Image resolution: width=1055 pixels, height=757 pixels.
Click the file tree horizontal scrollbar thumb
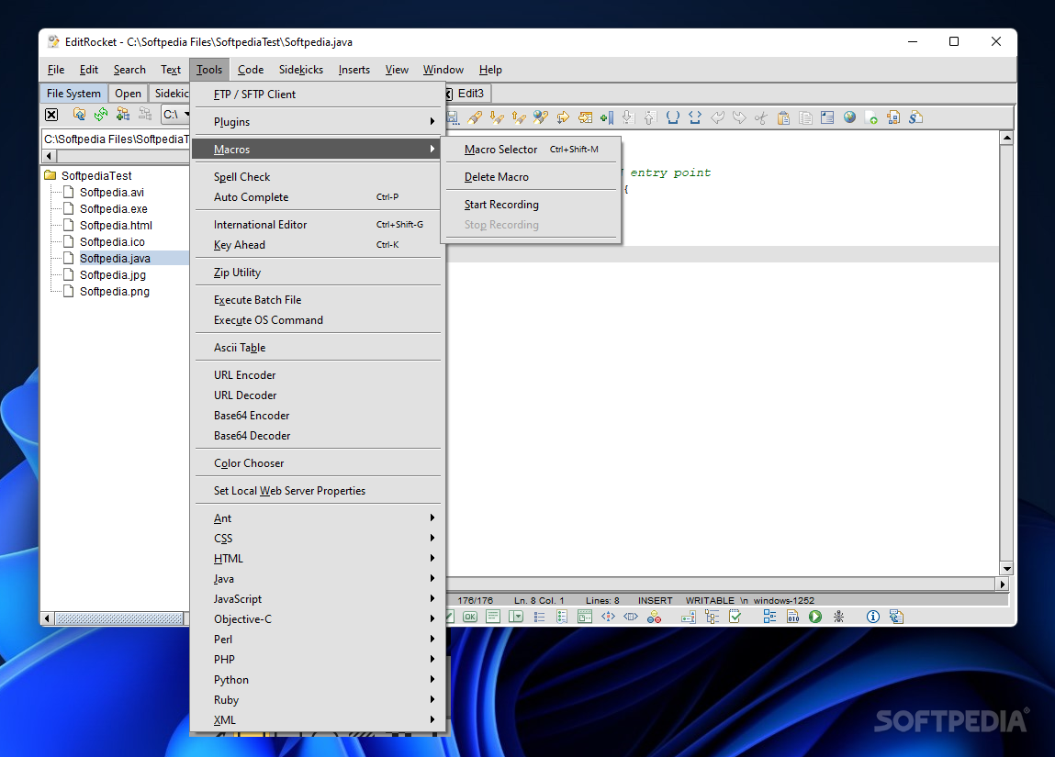click(119, 618)
